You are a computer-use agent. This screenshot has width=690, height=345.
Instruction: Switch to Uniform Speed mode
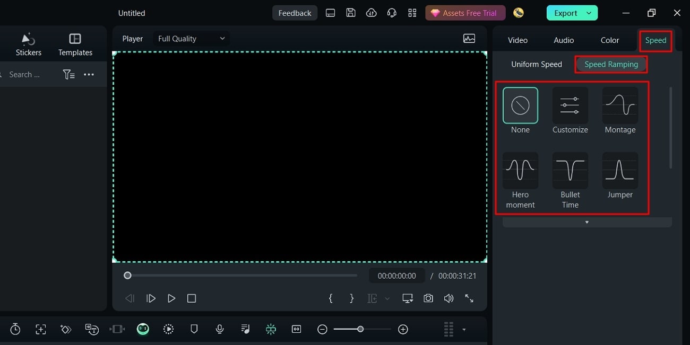537,64
